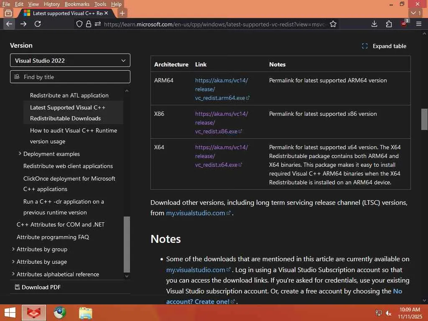Focus the Find by title field
Image resolution: width=428 pixels, height=321 pixels.
[x=70, y=77]
